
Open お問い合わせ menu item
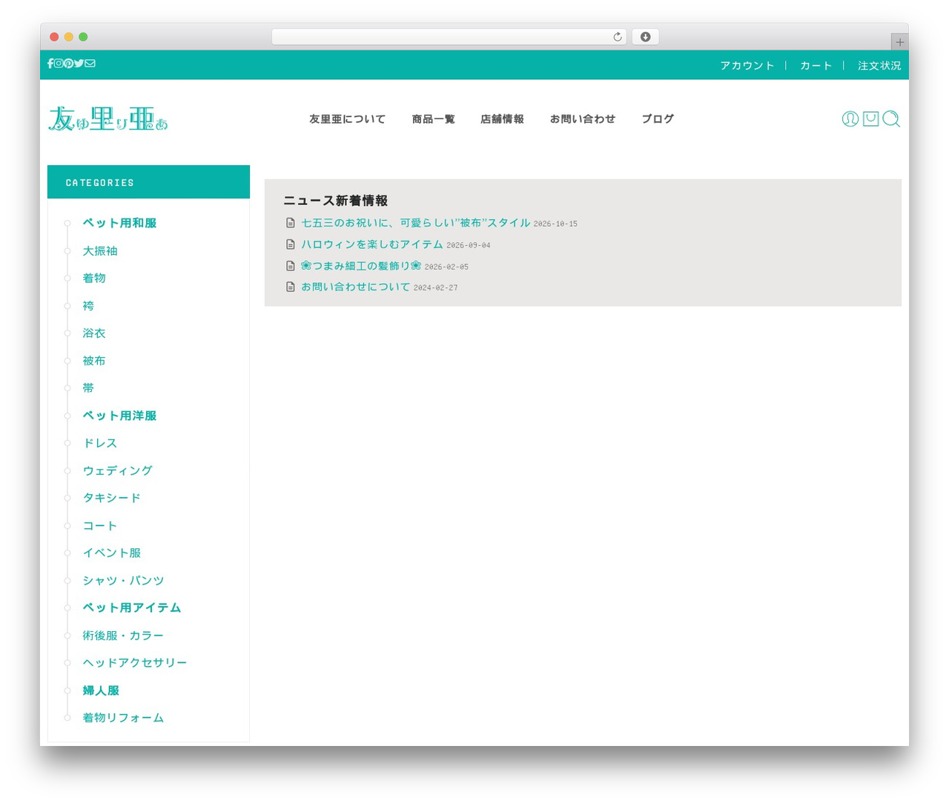[x=583, y=119]
